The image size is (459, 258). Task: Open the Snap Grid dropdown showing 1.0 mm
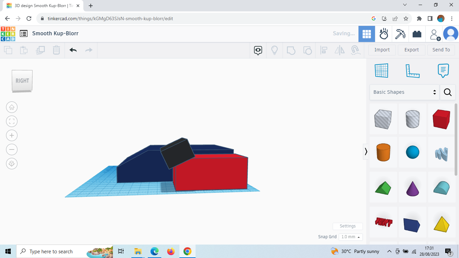tap(350, 237)
